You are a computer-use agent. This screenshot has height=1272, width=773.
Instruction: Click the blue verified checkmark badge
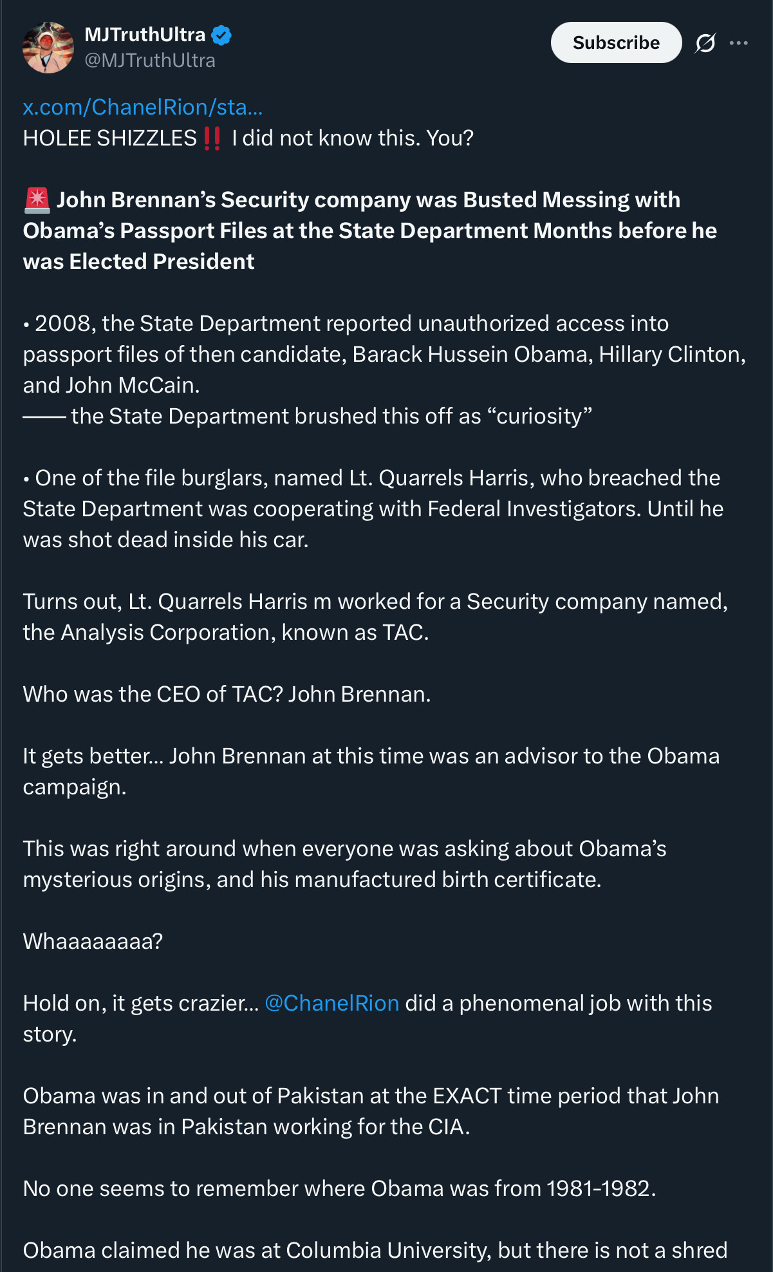coord(221,35)
